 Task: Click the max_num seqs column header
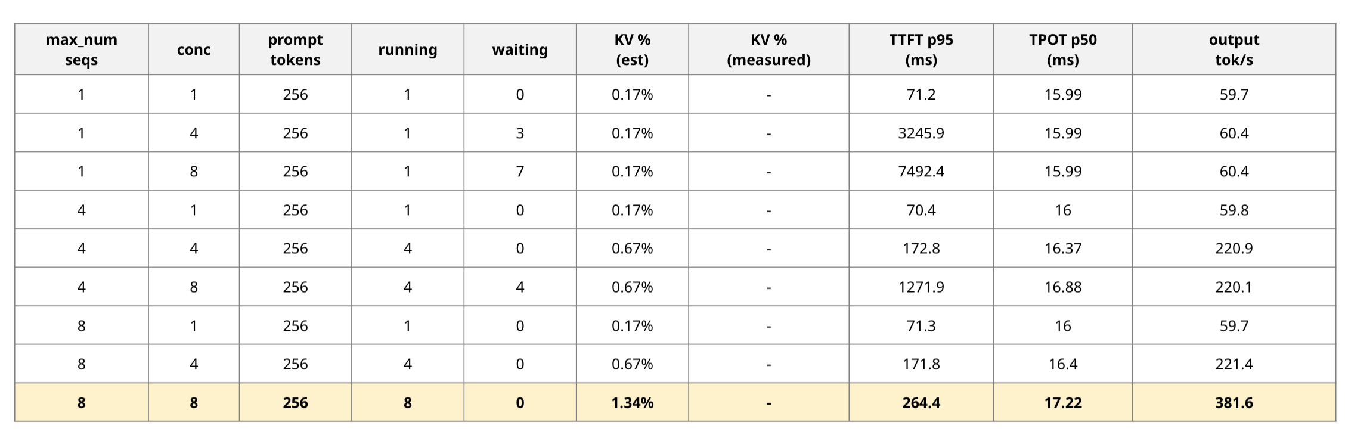[82, 49]
